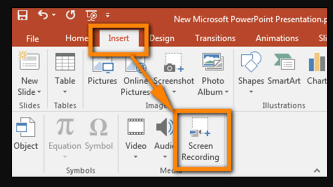The image size is (333, 187).
Task: Open the Photo Album dropdown
Action: tap(227, 92)
